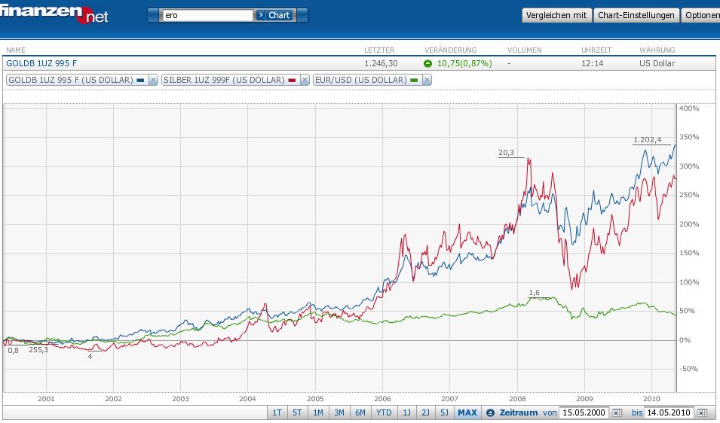
Task: Remove the EUR/USD series from chart
Action: (427, 80)
